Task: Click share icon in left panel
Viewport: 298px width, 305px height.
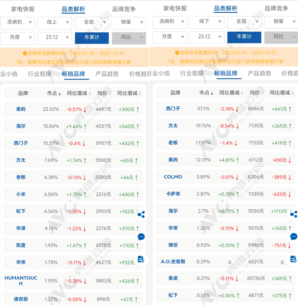Action: click(141, 214)
